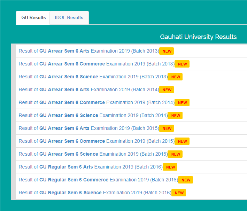
Task: Open Arrear Sem 6 Commerce Batch 2014 result
Action: coord(97,102)
